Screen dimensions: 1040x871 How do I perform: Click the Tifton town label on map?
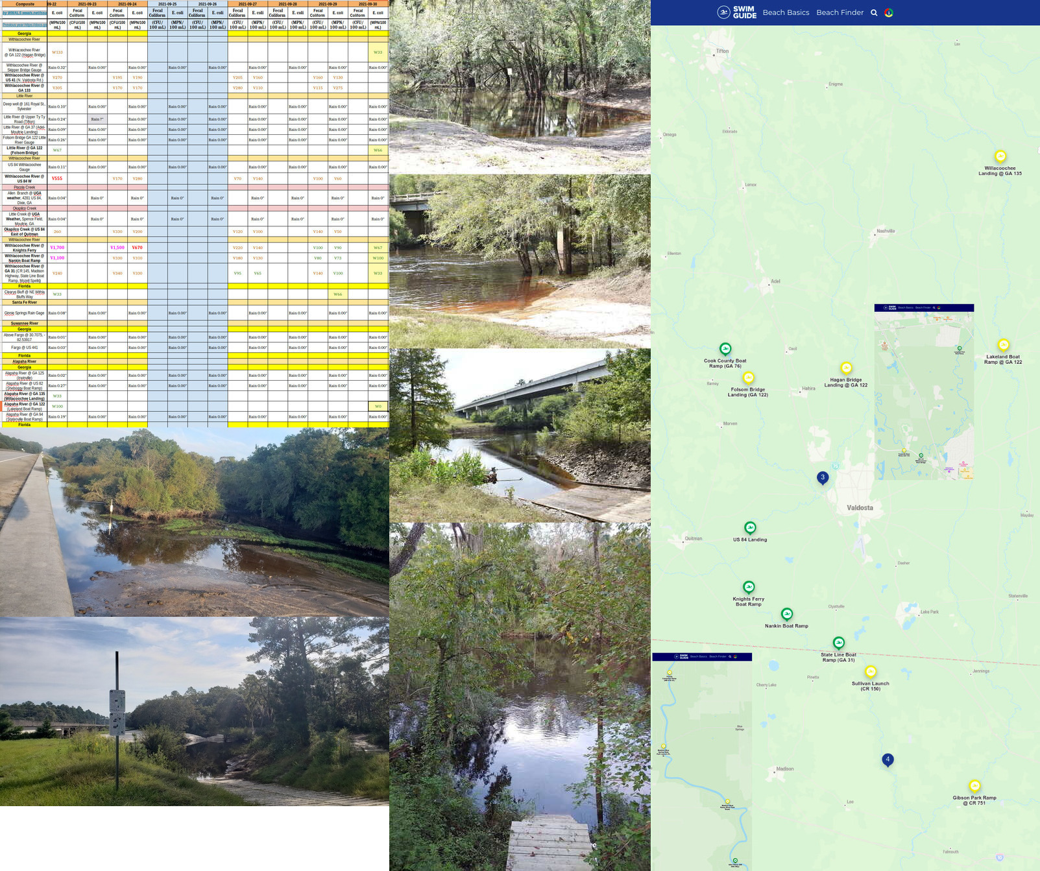point(722,51)
